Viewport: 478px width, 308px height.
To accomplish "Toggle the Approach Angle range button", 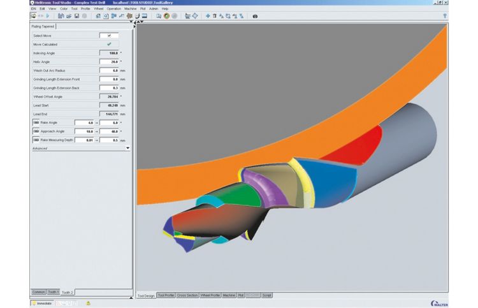I will coord(36,130).
